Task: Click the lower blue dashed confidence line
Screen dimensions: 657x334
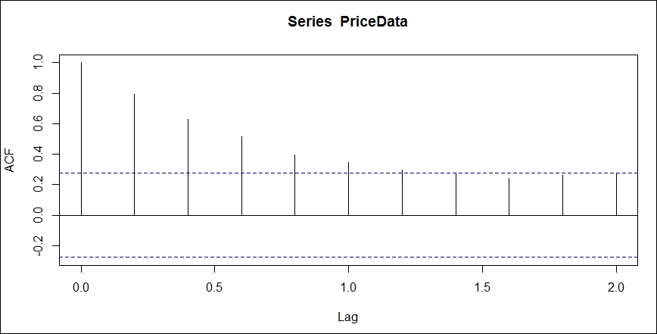Action: (348, 257)
